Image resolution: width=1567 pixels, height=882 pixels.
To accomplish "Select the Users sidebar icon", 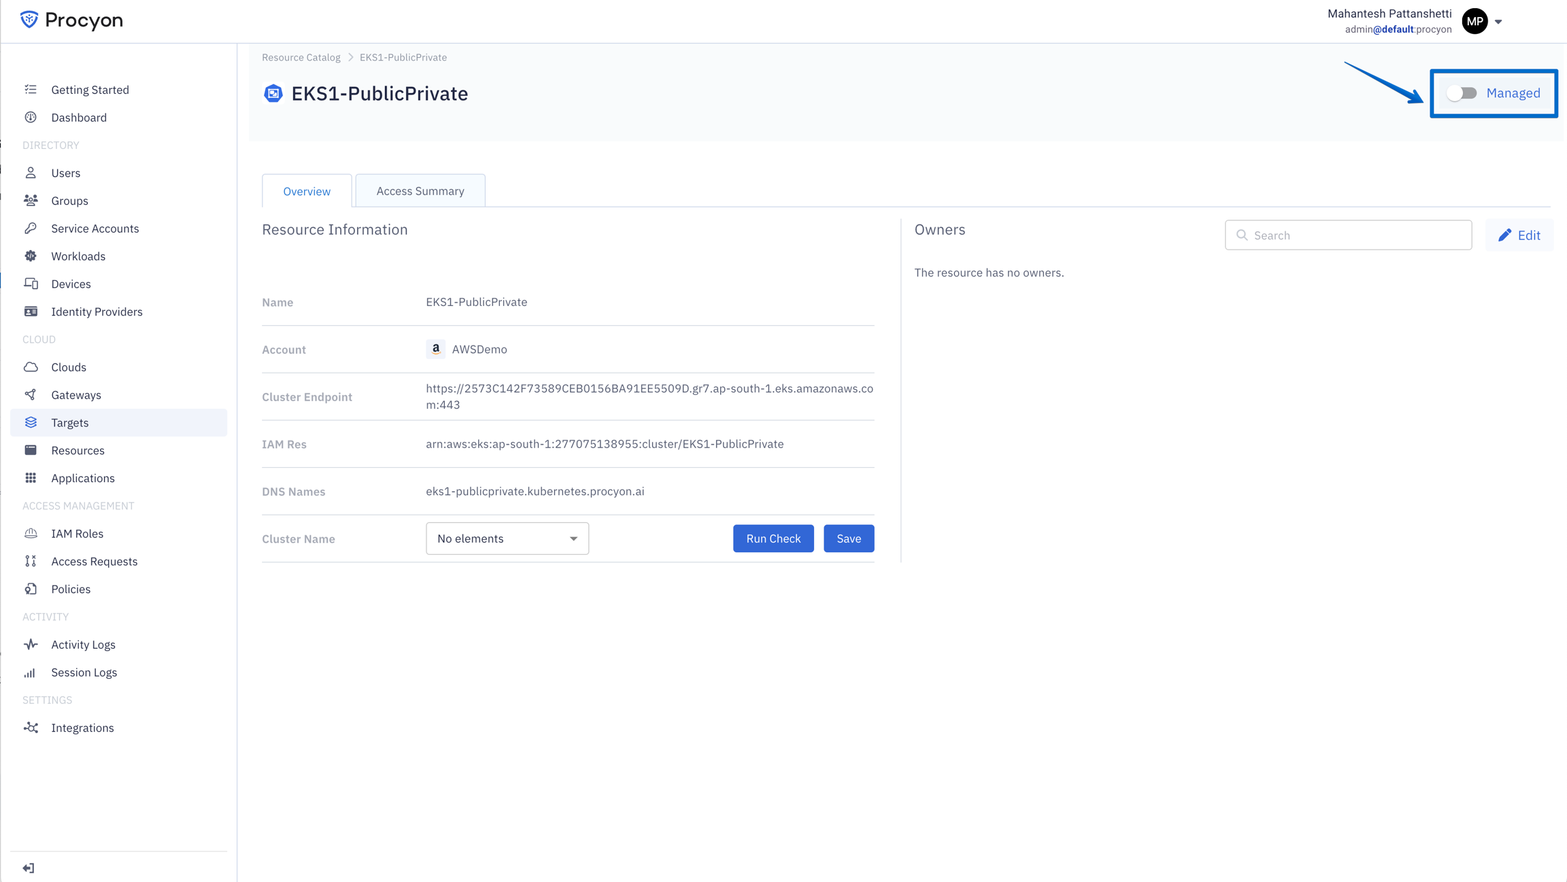I will 31,173.
